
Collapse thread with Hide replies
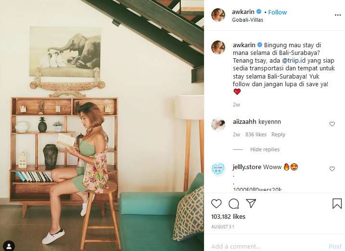click(x=265, y=149)
